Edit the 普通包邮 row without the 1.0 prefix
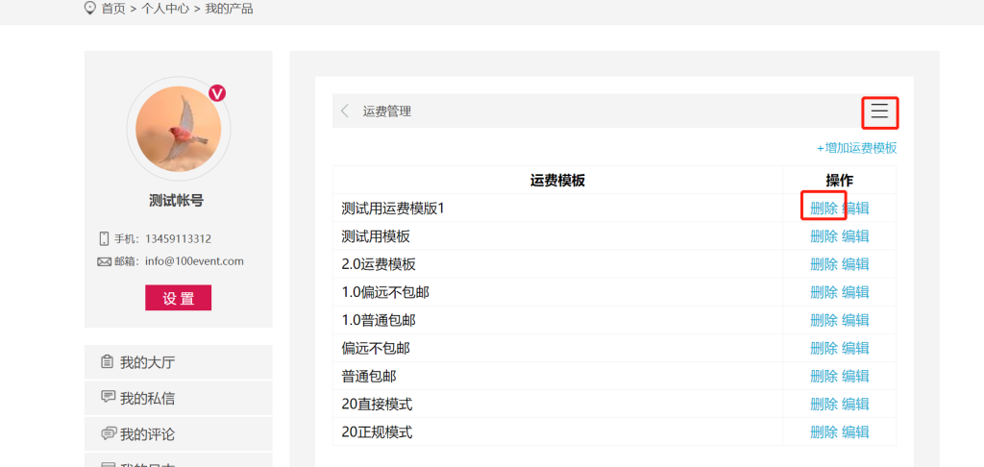Image resolution: width=984 pixels, height=467 pixels. pos(855,376)
